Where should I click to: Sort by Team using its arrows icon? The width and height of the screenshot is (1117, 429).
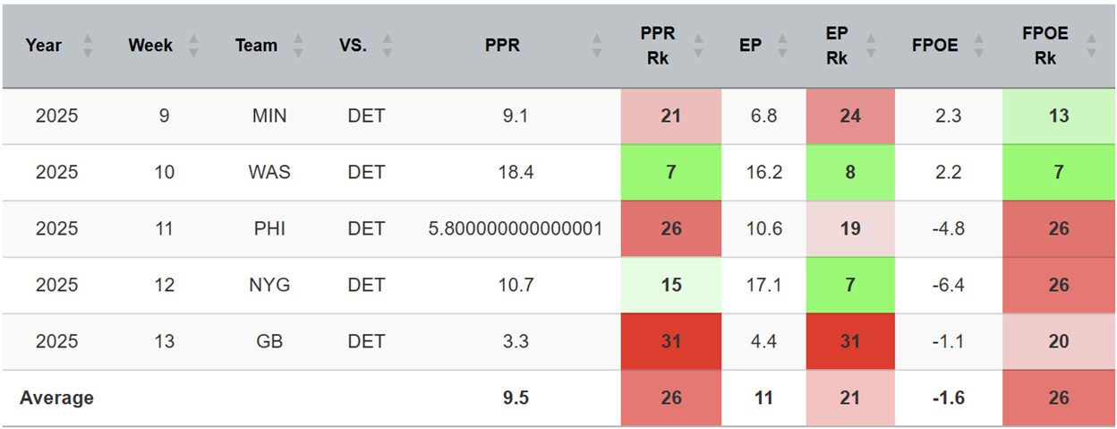click(299, 46)
